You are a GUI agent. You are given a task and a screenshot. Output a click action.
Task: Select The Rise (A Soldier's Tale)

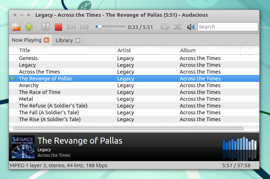click(134, 119)
